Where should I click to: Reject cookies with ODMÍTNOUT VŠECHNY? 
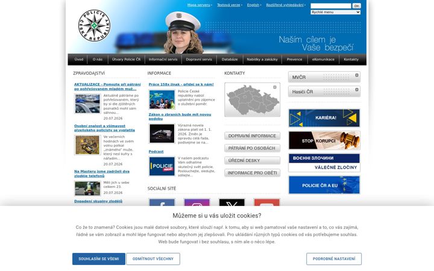[153, 259]
